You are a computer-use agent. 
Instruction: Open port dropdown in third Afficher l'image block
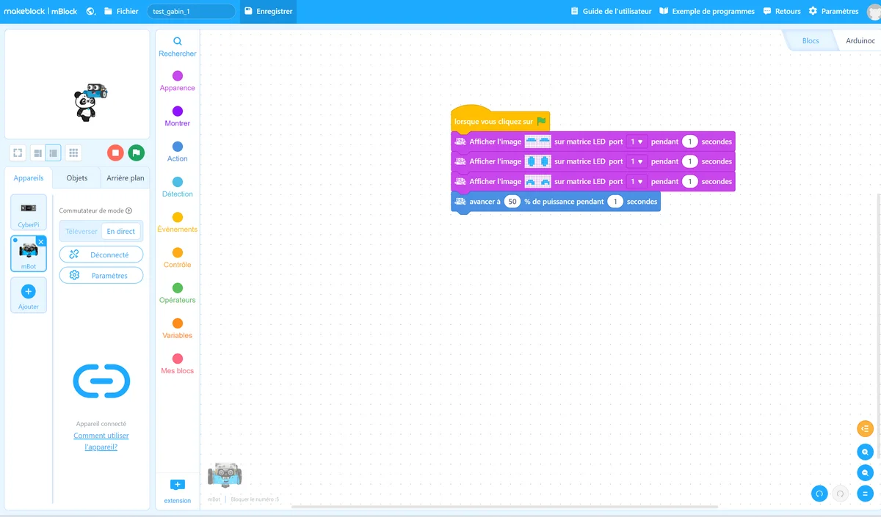tap(636, 181)
